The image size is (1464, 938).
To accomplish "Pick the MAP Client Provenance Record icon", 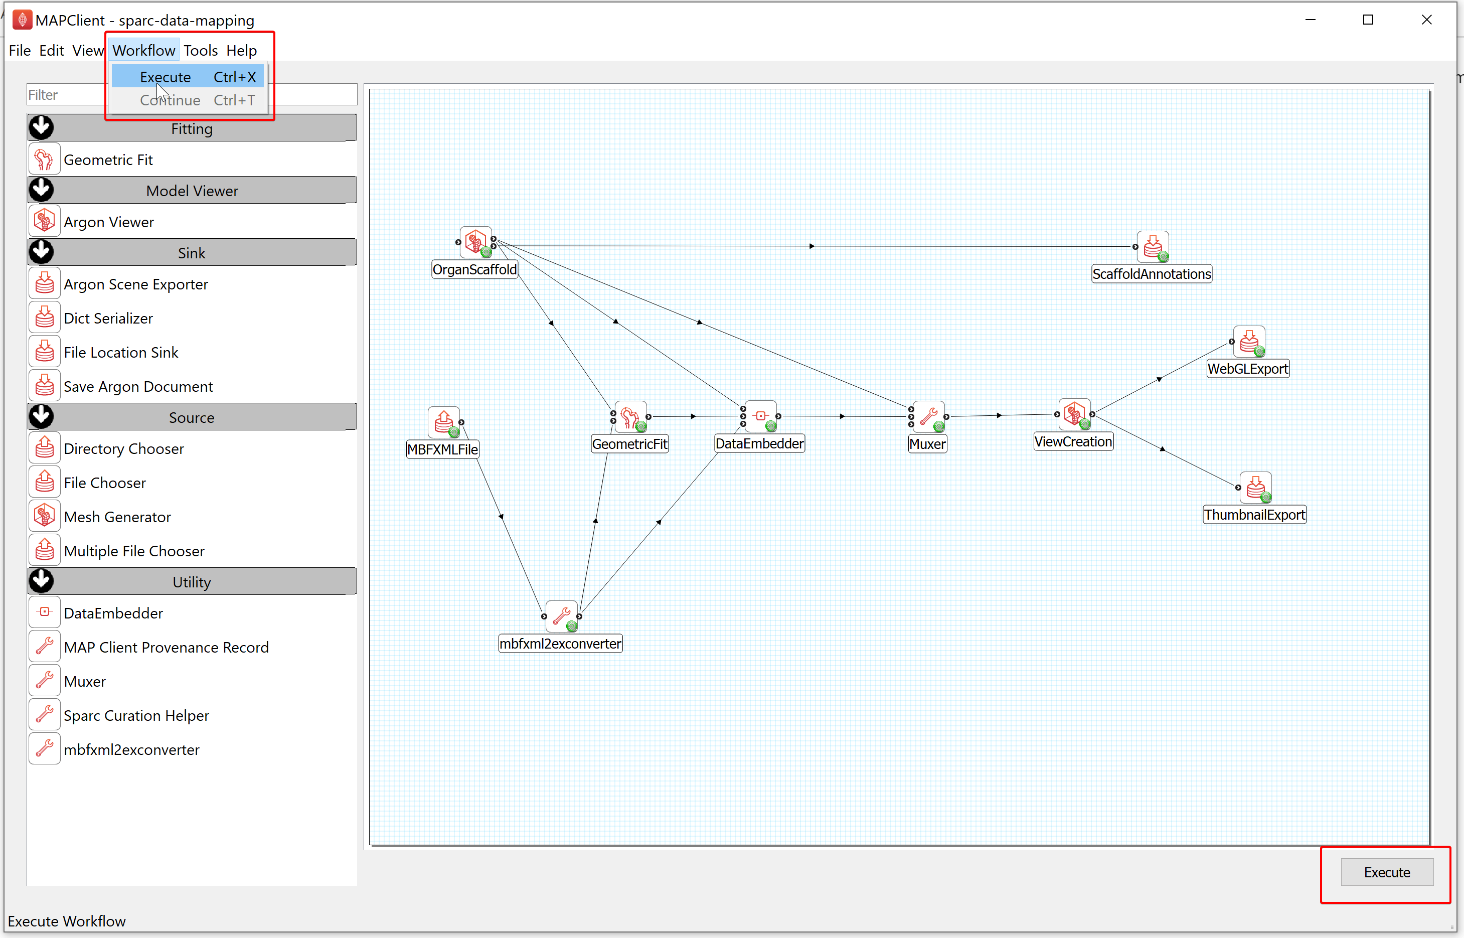I will pos(45,647).
